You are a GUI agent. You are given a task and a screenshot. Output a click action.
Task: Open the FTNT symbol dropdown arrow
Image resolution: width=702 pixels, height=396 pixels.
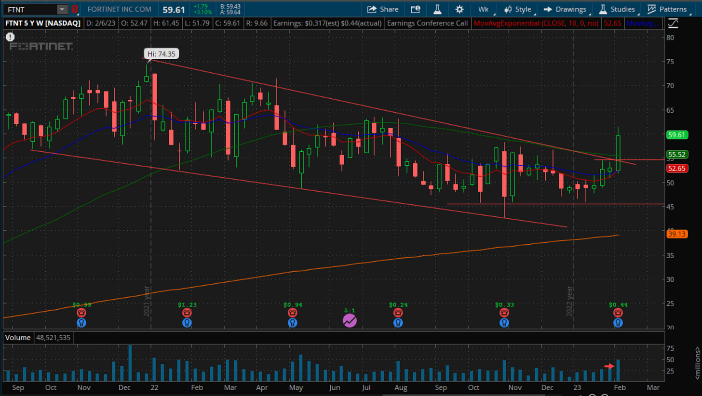(62, 9)
